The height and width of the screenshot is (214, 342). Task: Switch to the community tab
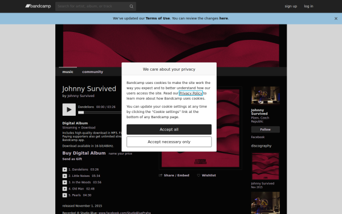(92, 72)
